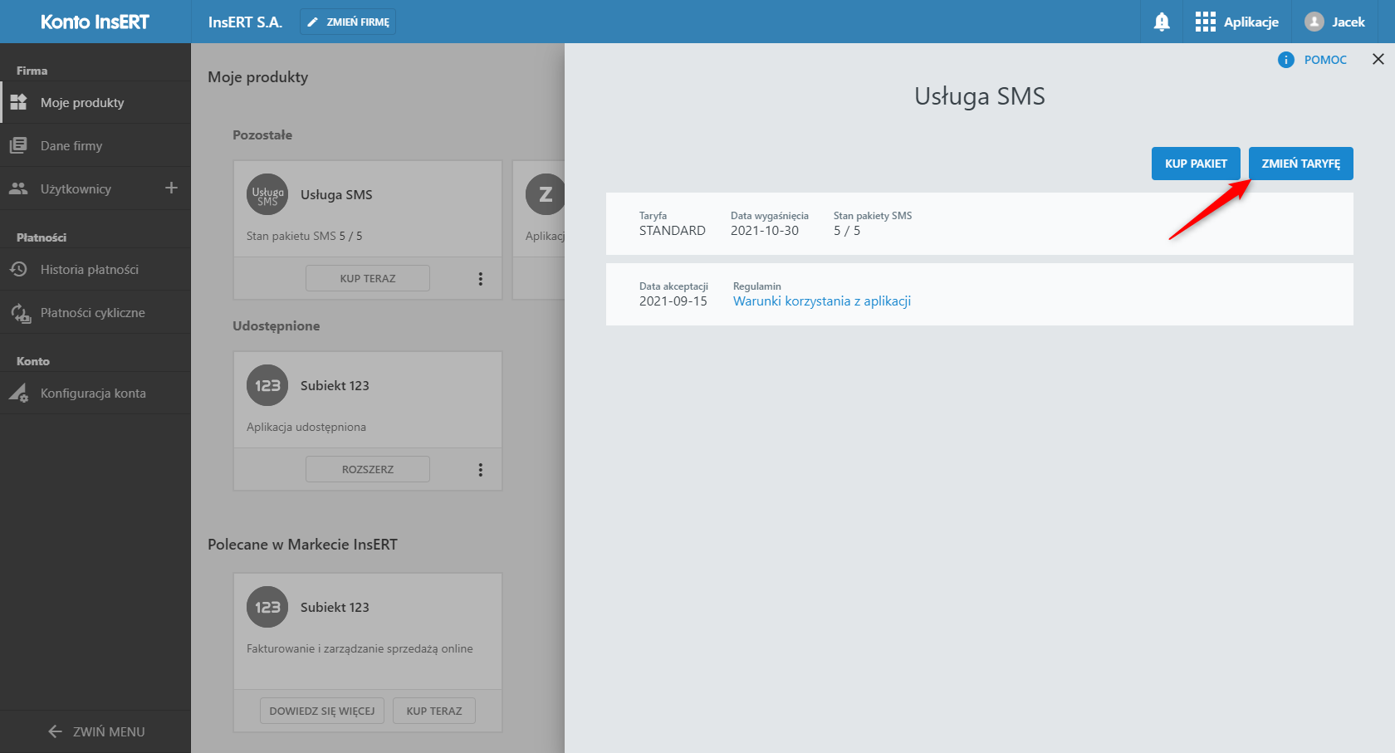Click KUP TERAZ on recommended Subiekt 123
Image resolution: width=1395 pixels, height=753 pixels.
[434, 711]
